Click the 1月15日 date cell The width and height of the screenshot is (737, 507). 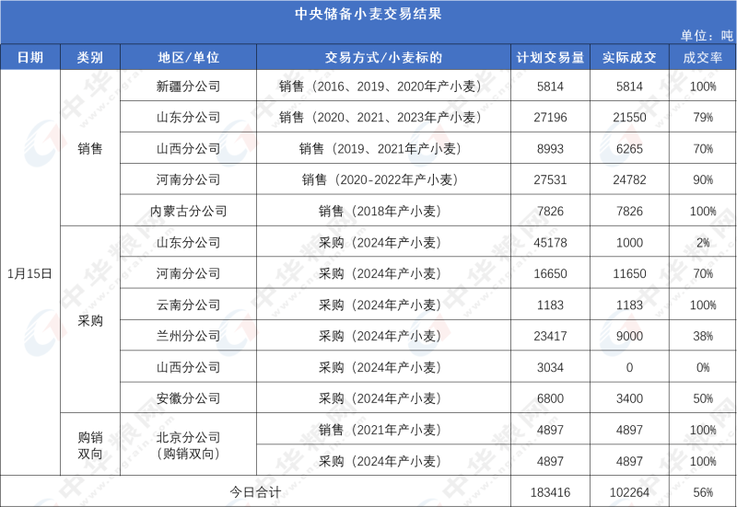29,273
